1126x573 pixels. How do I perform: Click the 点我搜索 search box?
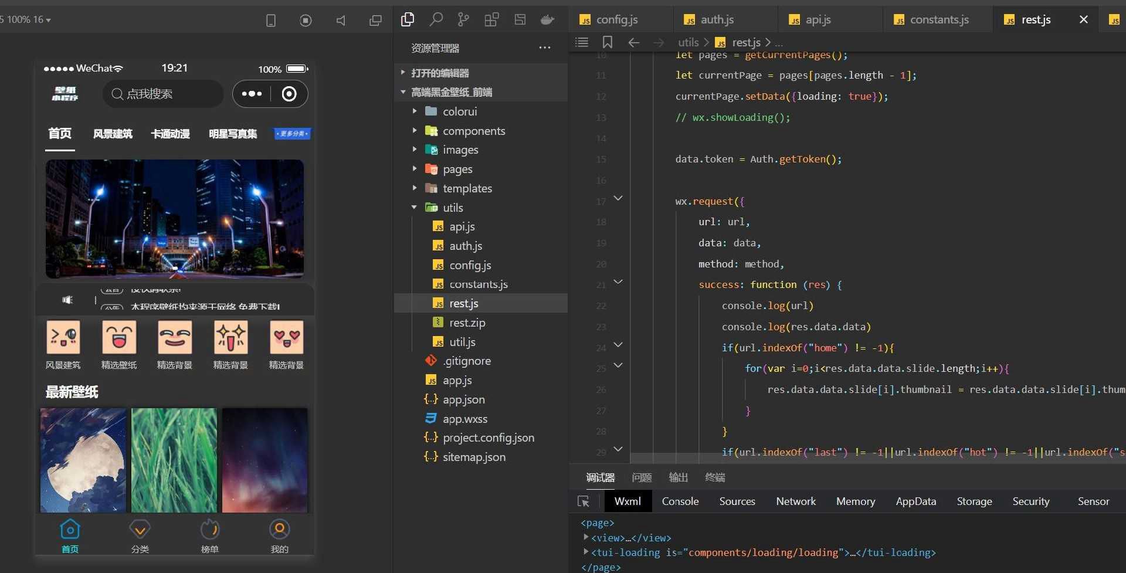pyautogui.click(x=163, y=94)
